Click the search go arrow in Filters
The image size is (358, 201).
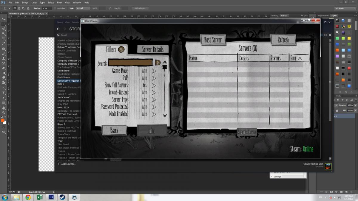(x=158, y=63)
